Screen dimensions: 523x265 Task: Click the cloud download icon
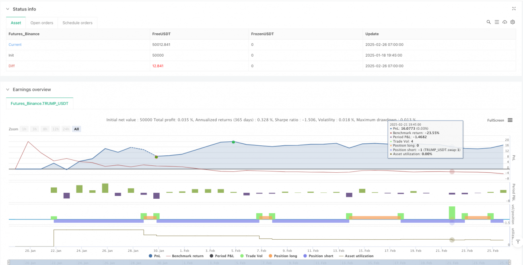click(x=504, y=22)
